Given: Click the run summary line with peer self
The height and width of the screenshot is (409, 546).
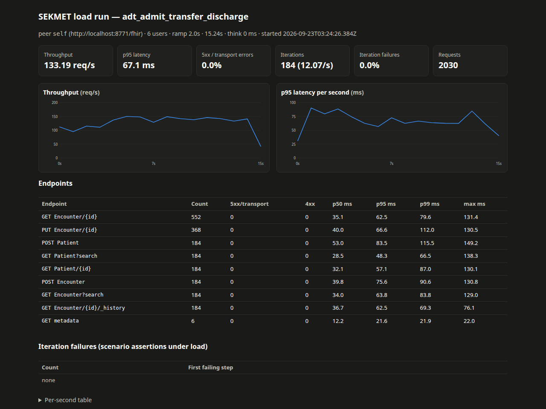Looking at the screenshot, I should click(197, 34).
